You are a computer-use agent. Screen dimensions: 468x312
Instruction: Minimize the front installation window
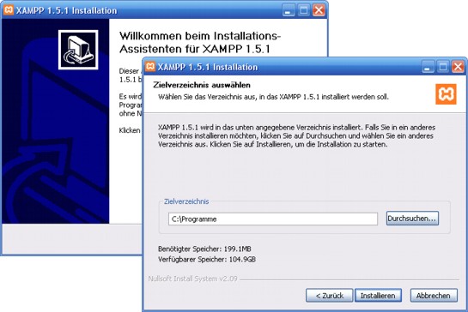tap(428, 67)
